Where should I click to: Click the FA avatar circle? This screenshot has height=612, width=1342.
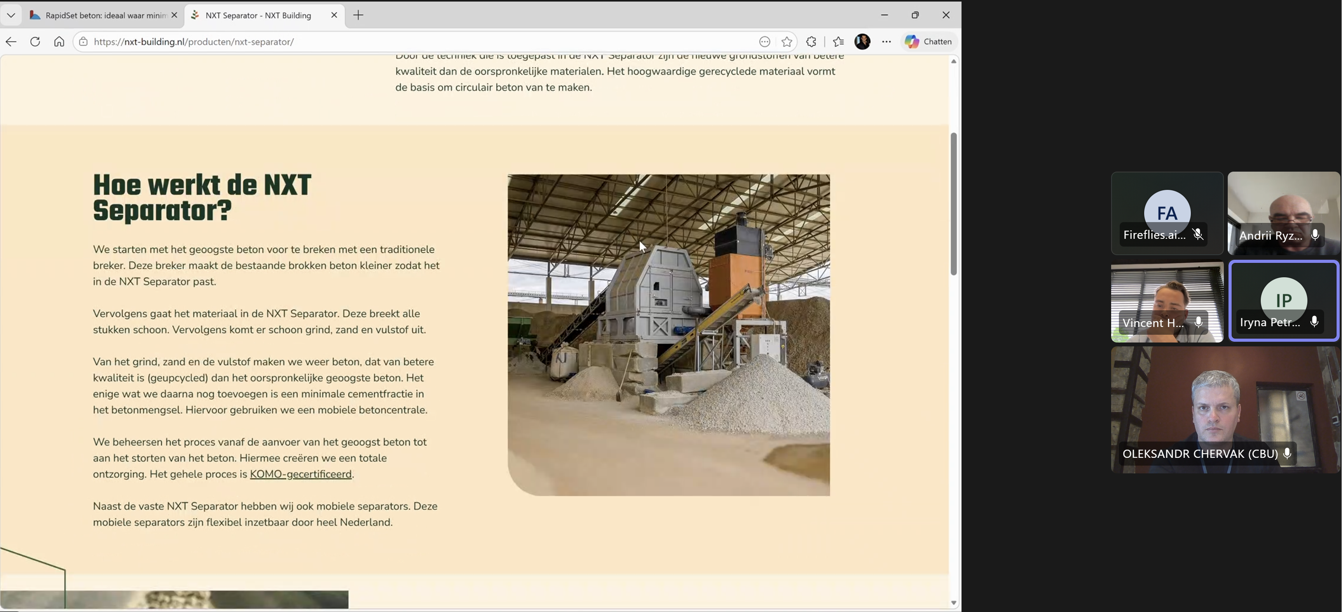pos(1167,213)
